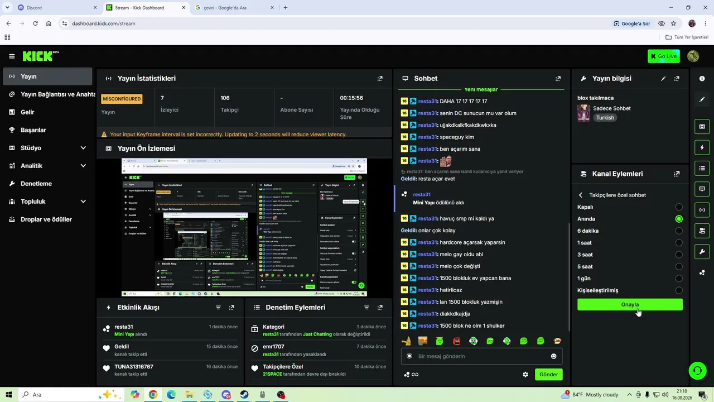Confirm with the Onayla button
This screenshot has width=714, height=402.
coord(630,305)
